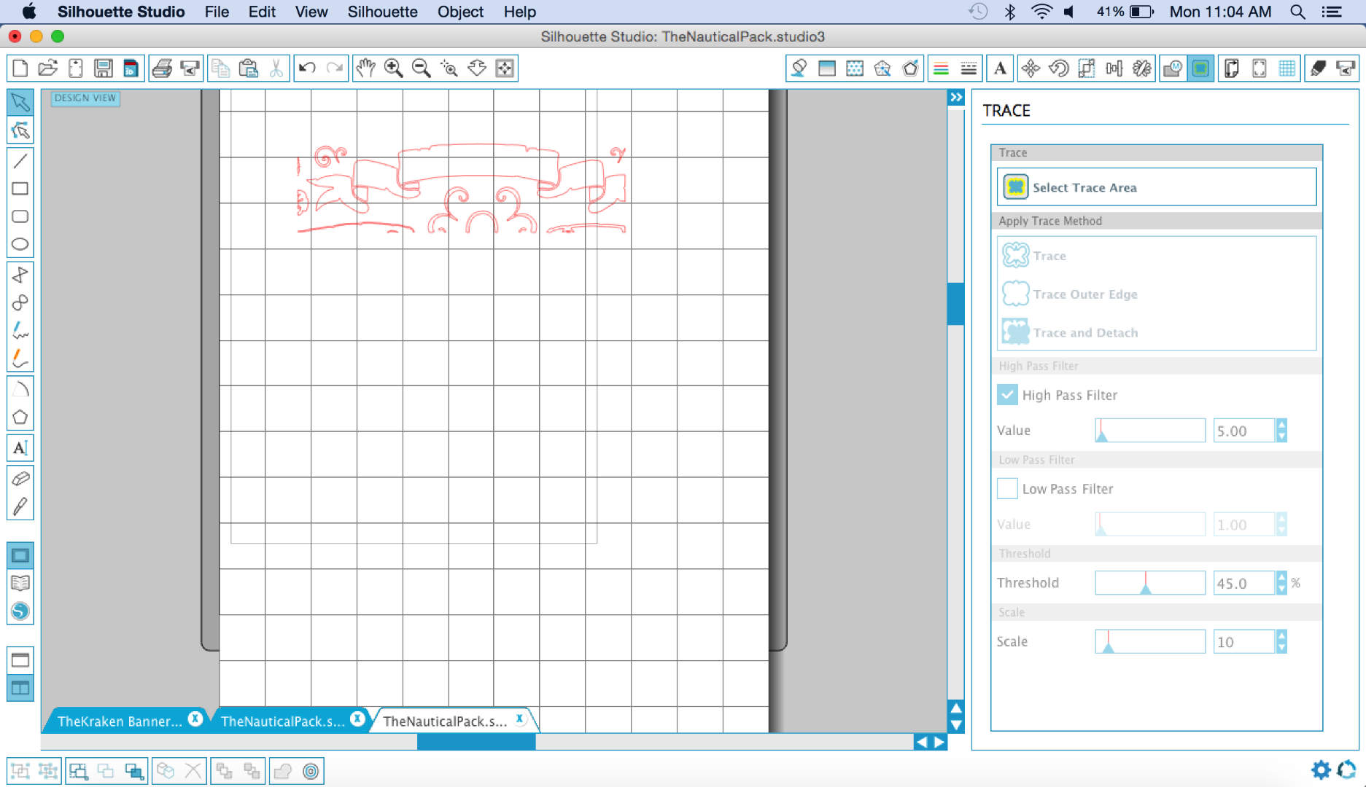
Task: Open the Line Color panel
Action: 941,68
